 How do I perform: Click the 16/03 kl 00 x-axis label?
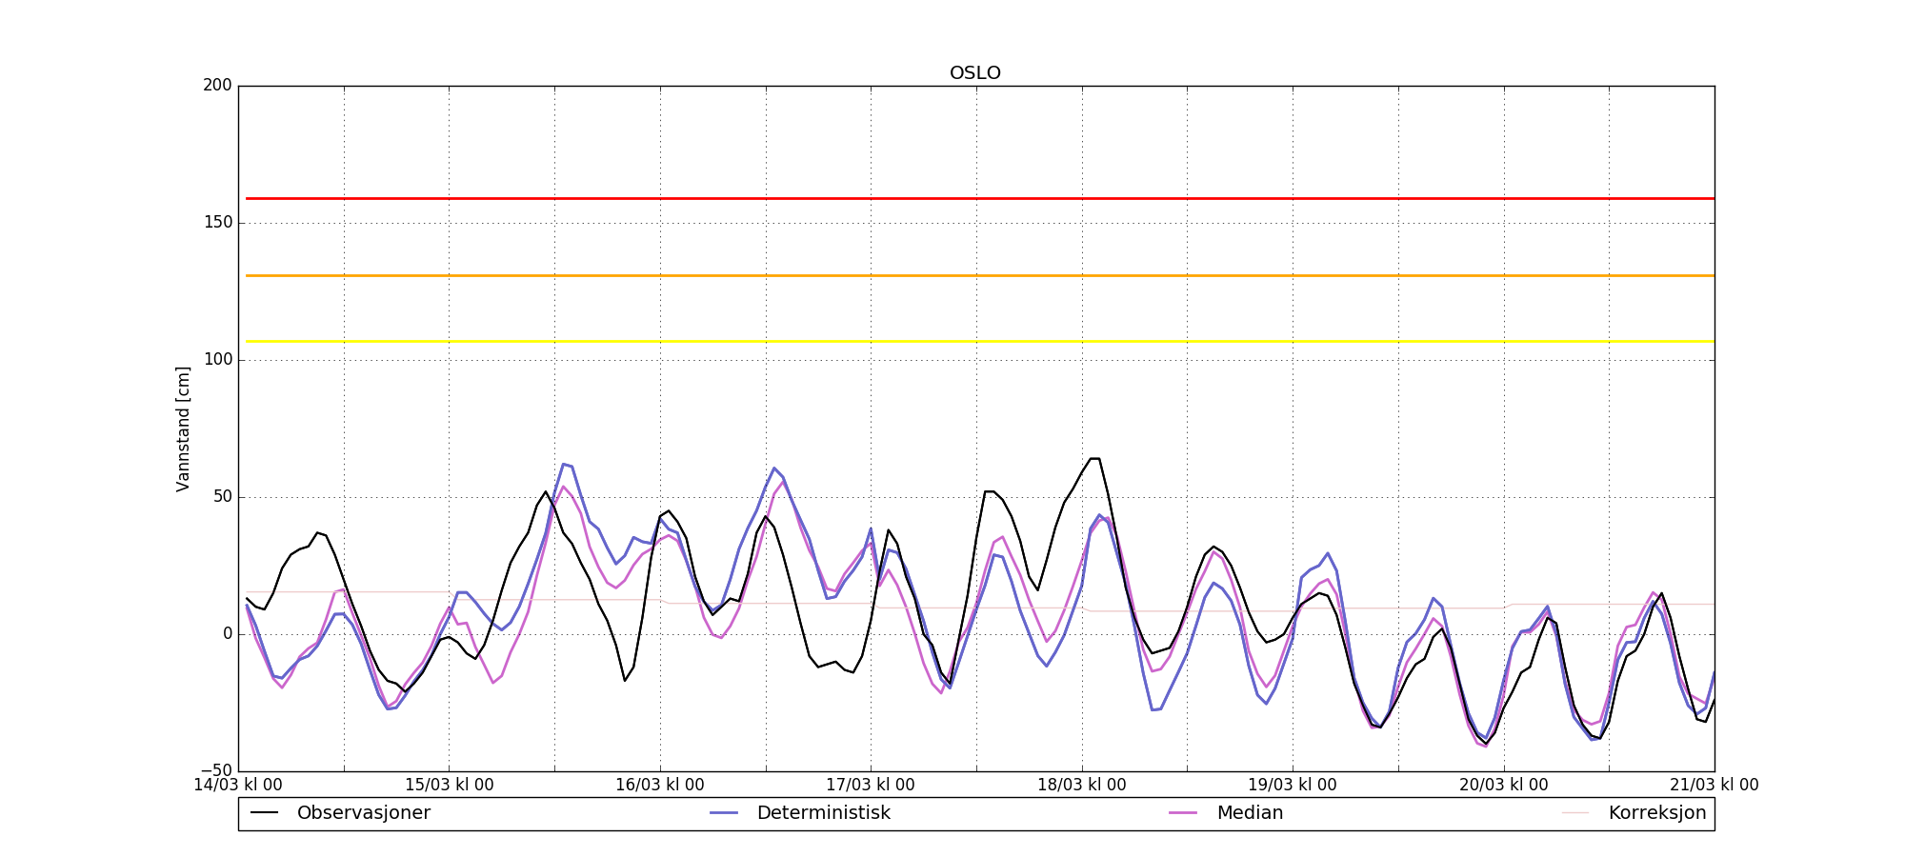pyautogui.click(x=660, y=786)
